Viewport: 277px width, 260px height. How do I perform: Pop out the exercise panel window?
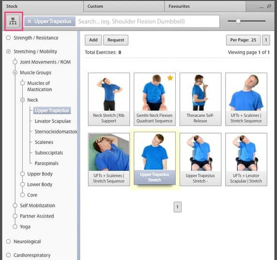pyautogui.click(x=269, y=6)
